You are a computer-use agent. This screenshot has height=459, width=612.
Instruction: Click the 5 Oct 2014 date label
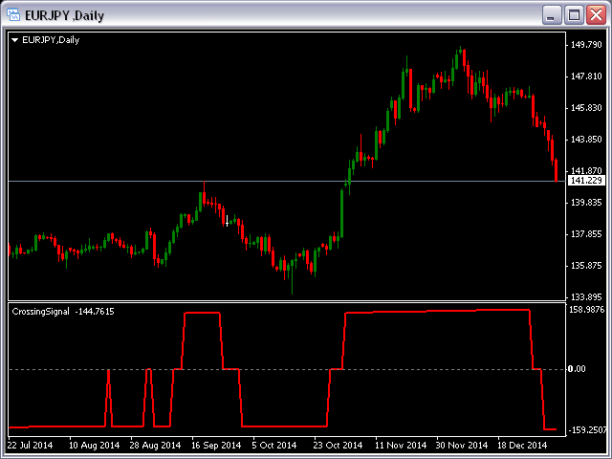(274, 445)
